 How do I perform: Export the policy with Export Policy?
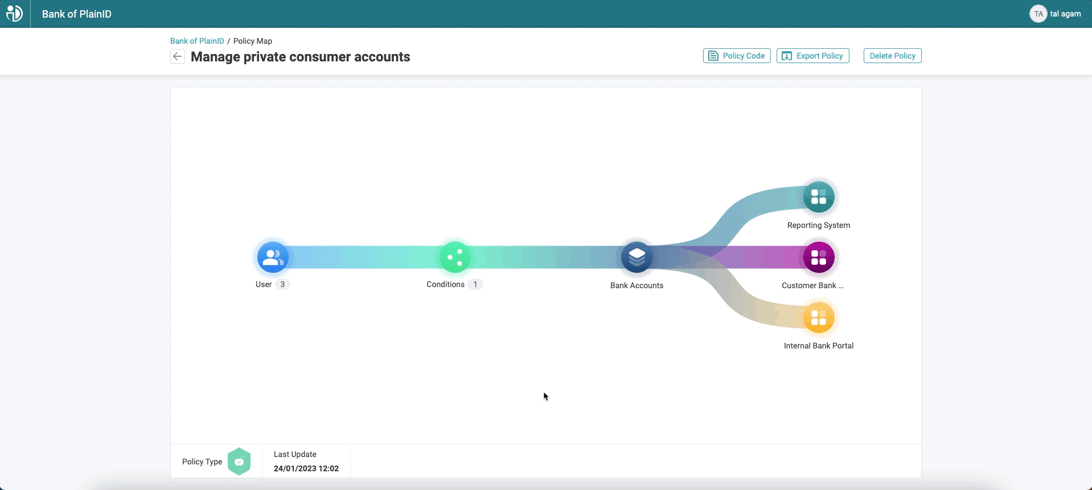pos(813,56)
